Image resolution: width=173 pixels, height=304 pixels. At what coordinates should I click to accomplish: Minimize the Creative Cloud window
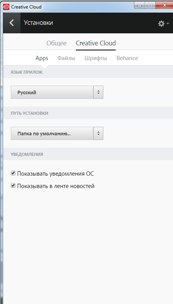pyautogui.click(x=140, y=5)
